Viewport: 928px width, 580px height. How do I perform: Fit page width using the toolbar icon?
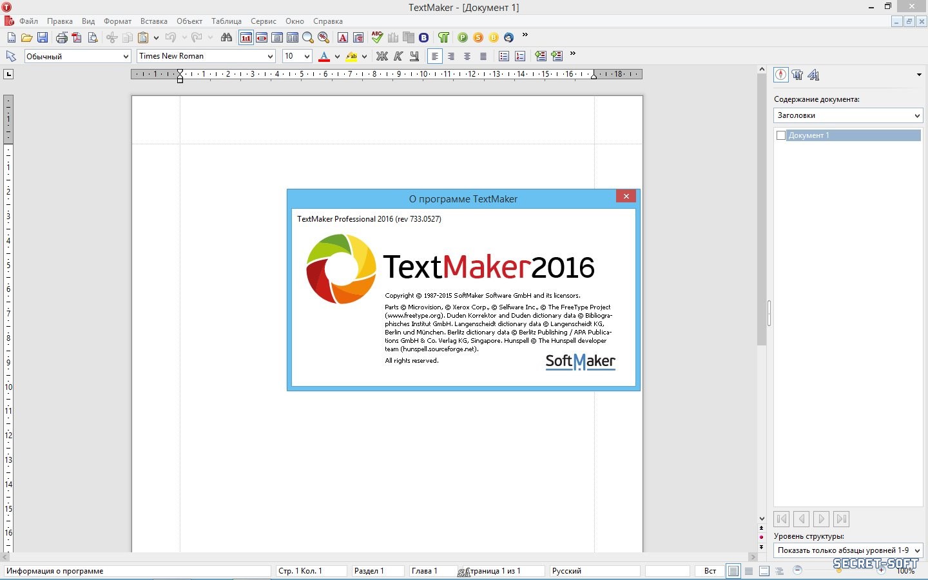pos(262,37)
